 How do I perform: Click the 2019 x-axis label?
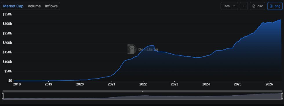[x=48, y=84]
